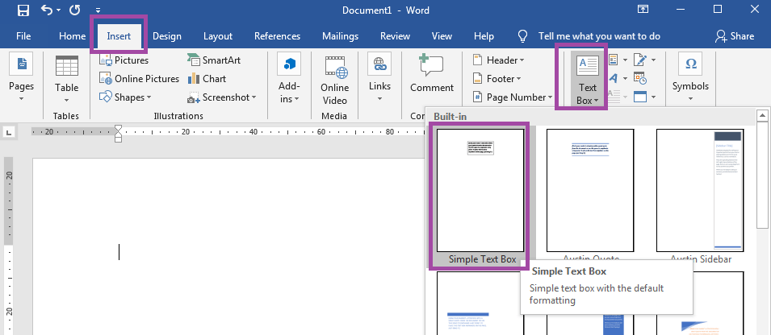Click the Share button
This screenshot has width=771, height=335.
pos(734,36)
